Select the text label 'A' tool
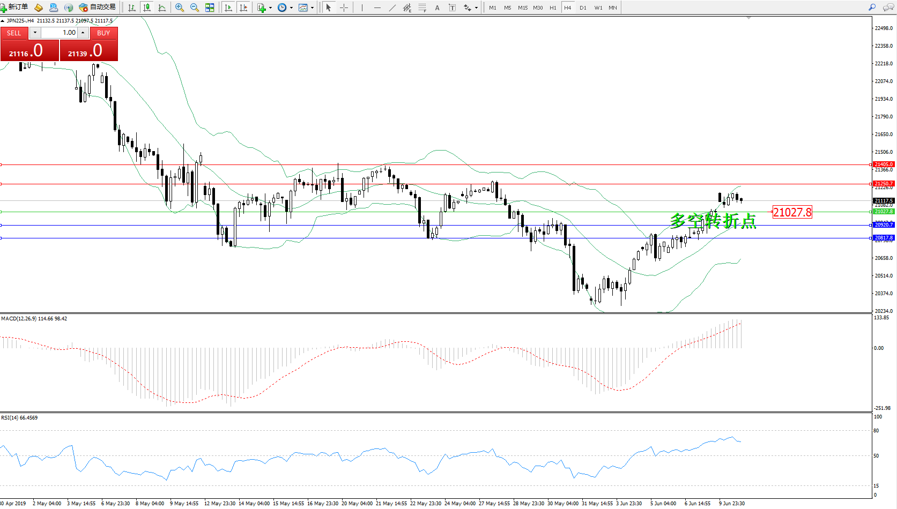Image resolution: width=897 pixels, height=509 pixels. [438, 8]
